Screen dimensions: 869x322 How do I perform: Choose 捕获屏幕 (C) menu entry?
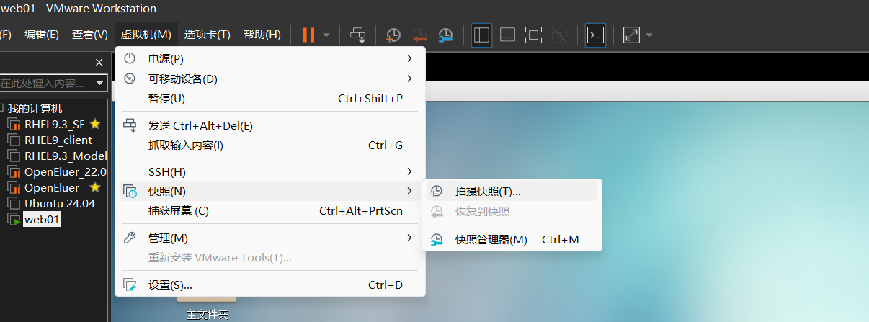pos(270,211)
